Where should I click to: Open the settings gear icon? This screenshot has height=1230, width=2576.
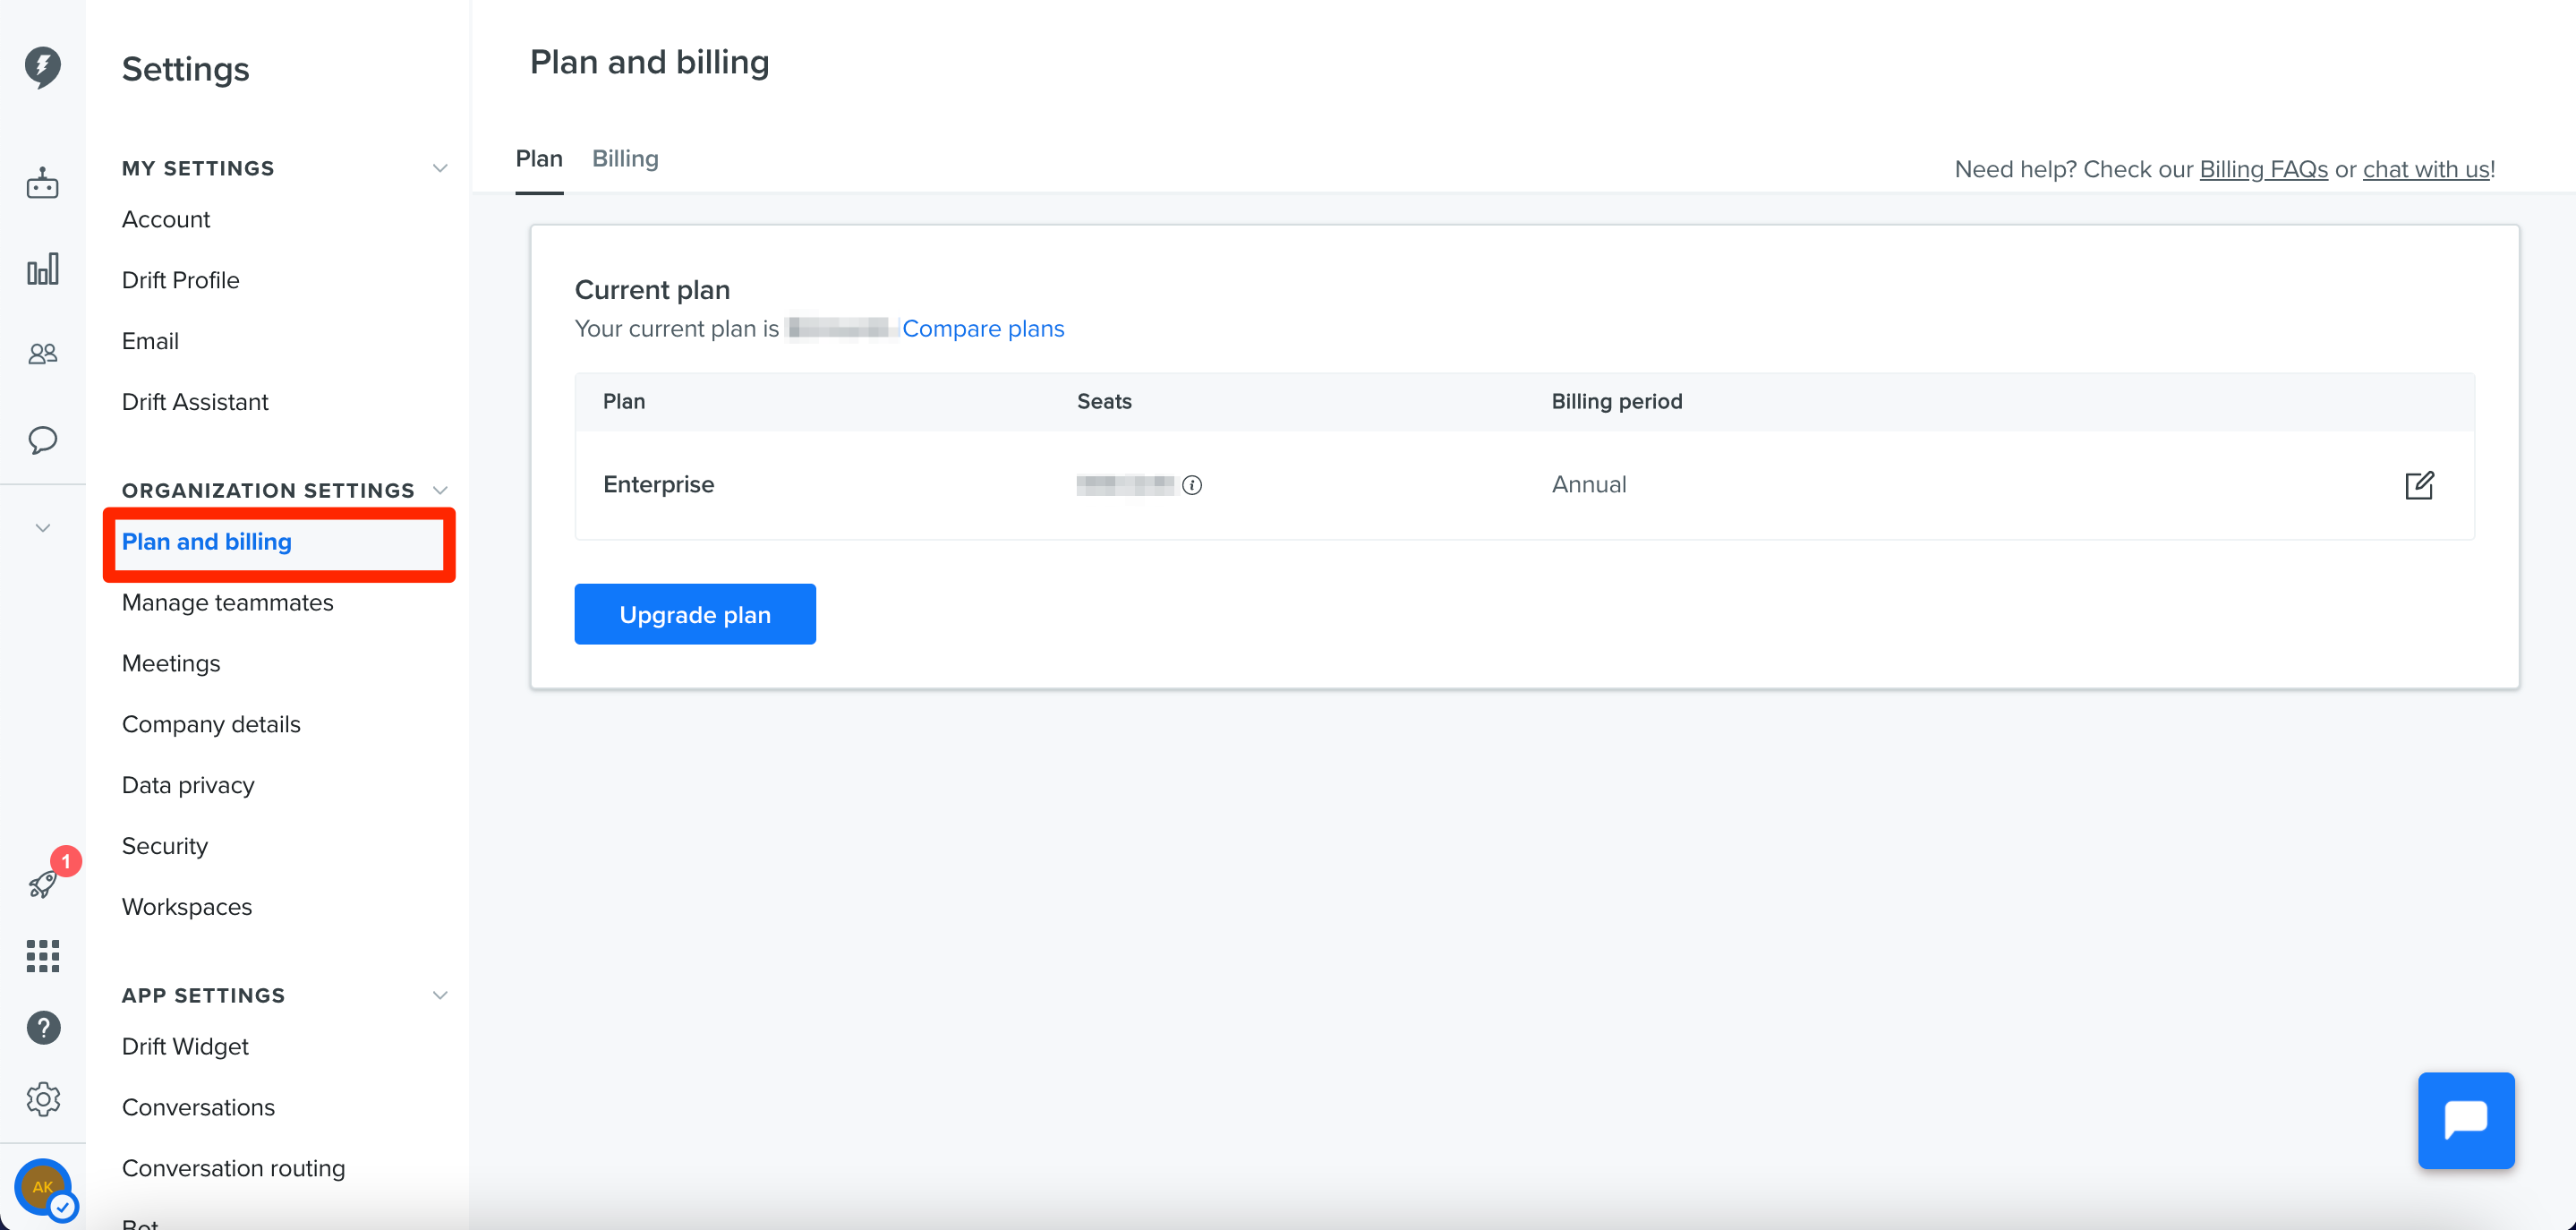pyautogui.click(x=43, y=1099)
